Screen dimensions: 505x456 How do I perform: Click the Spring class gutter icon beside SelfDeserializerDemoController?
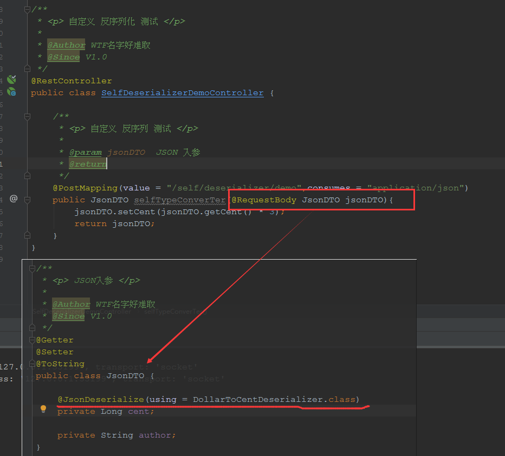click(11, 91)
